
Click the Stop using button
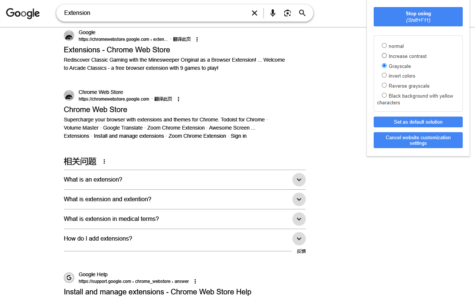click(418, 17)
